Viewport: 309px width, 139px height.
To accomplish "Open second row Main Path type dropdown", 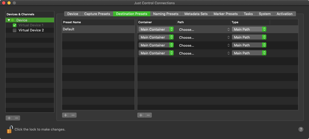I will click(249, 37).
